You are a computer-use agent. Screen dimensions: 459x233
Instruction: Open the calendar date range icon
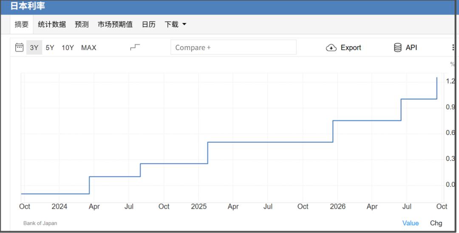pyautogui.click(x=19, y=47)
